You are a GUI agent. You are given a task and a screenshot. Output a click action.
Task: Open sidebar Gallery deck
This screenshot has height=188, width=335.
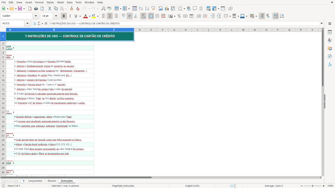(330, 48)
